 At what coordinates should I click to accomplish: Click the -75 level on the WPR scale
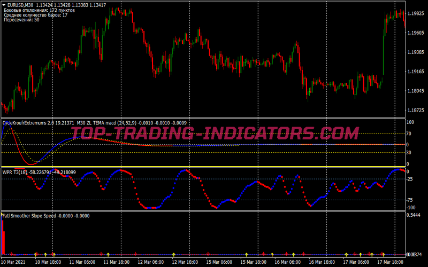[x=409, y=200]
